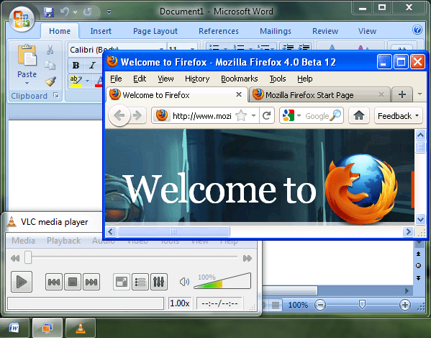Click the VLC volume slider

pos(222,281)
